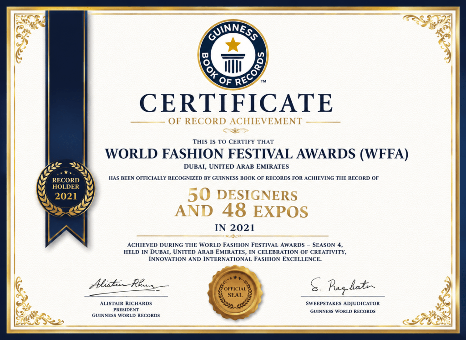This screenshot has height=340, width=466.
Task: Click 'GUINNESS WORLD RECORDS' under Sweepstakes Adjudicator
Action: click(x=343, y=311)
